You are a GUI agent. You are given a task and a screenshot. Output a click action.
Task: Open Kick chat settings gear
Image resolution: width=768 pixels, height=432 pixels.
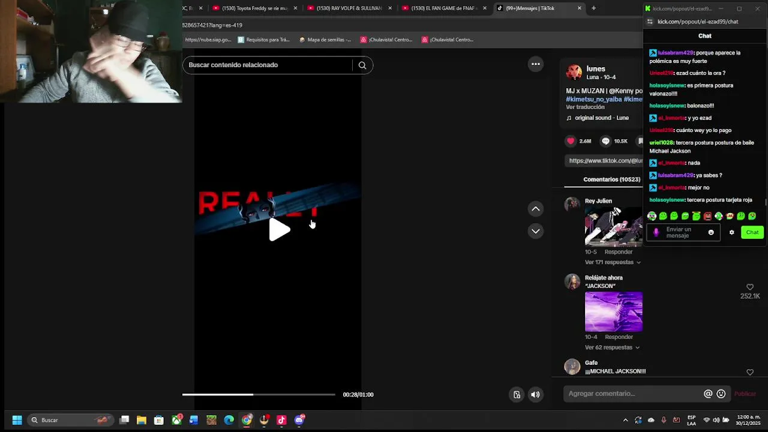point(731,232)
